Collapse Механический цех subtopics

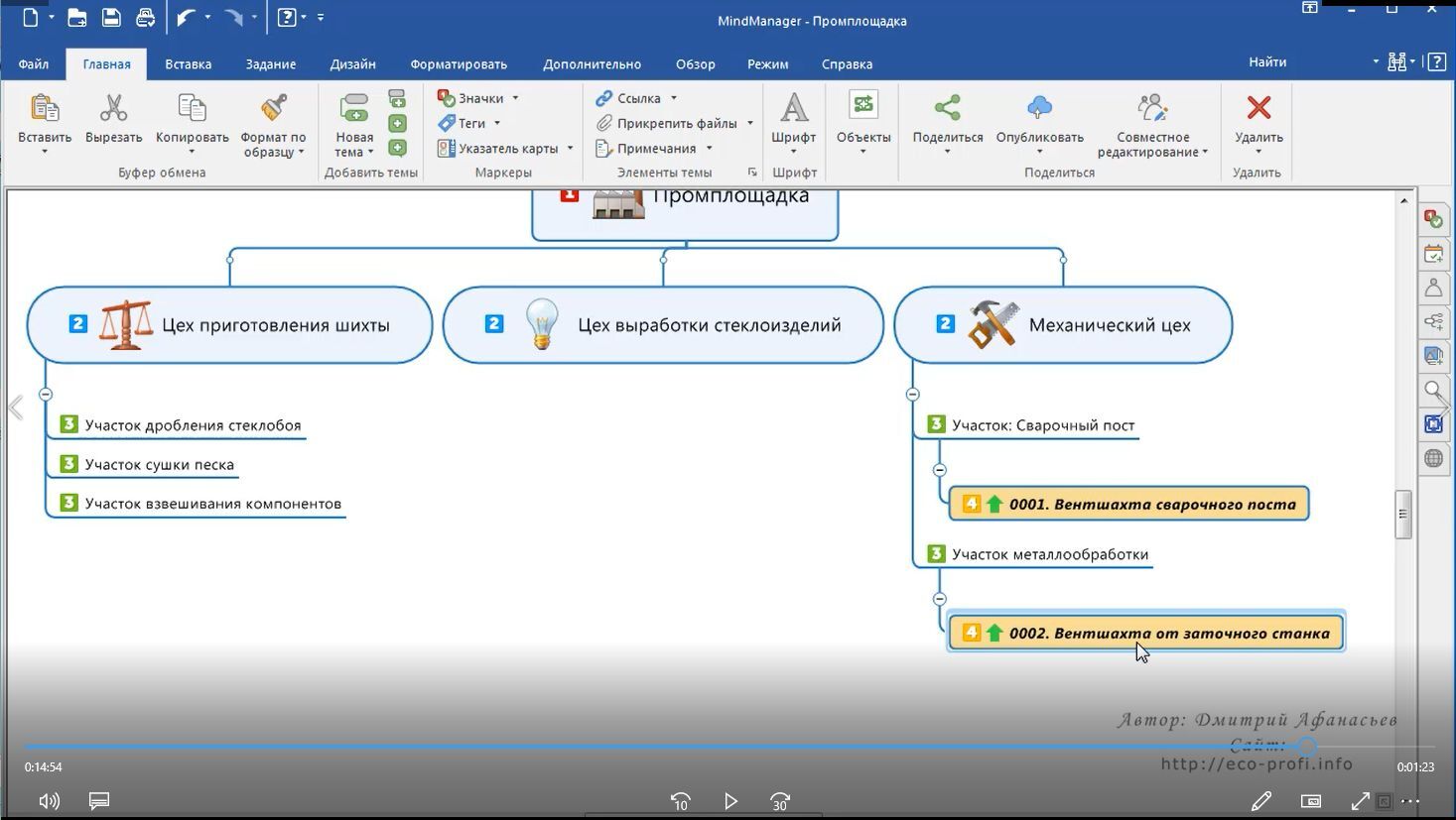[913, 394]
